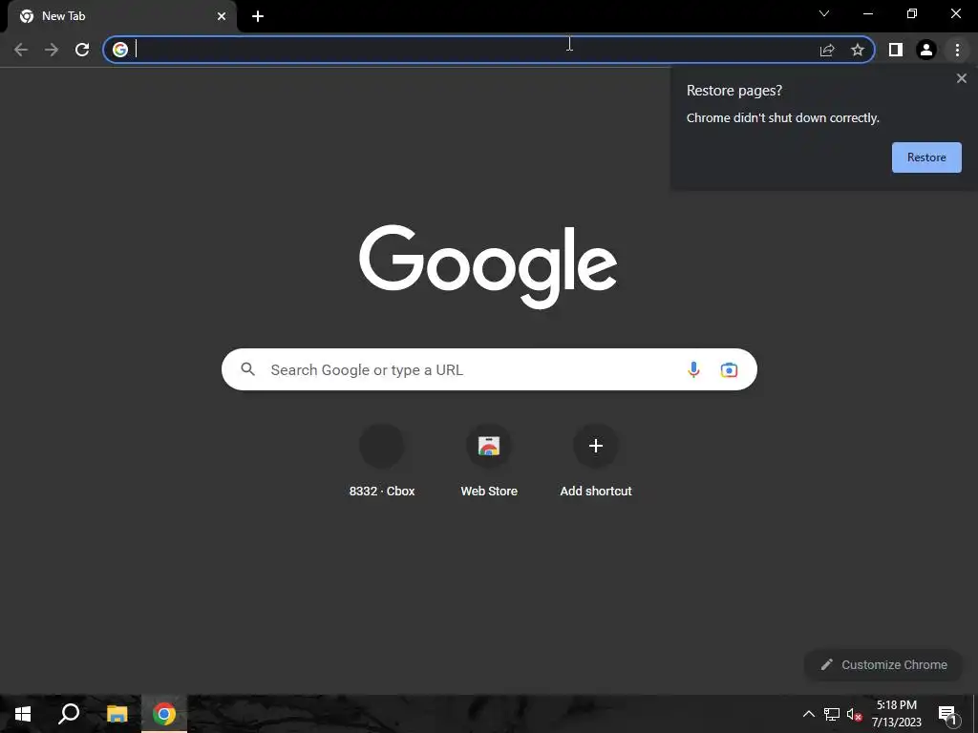The height and width of the screenshot is (733, 978).
Task: Open the 8332 · Cbox shortcut
Action: (382, 460)
